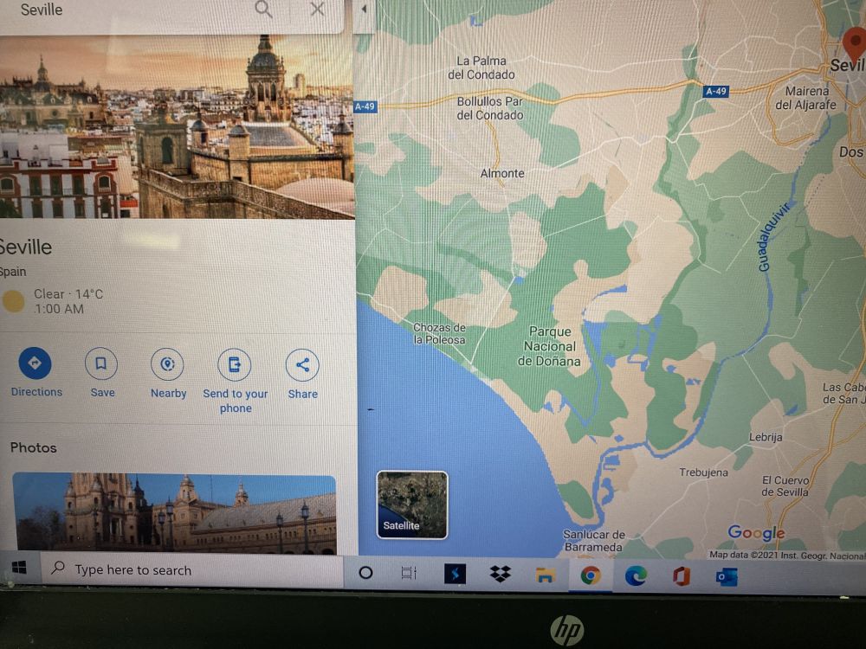Click the Google logo on map
This screenshot has height=649, width=866.
click(756, 532)
